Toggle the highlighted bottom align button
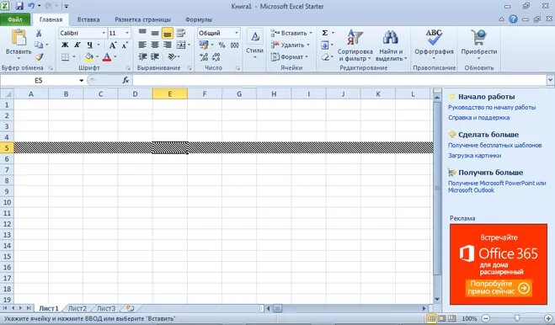This screenshot has width=555, height=325. [x=168, y=34]
